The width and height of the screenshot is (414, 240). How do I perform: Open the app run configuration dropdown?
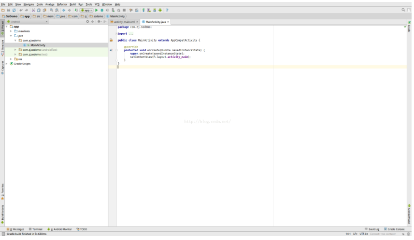coord(86,10)
